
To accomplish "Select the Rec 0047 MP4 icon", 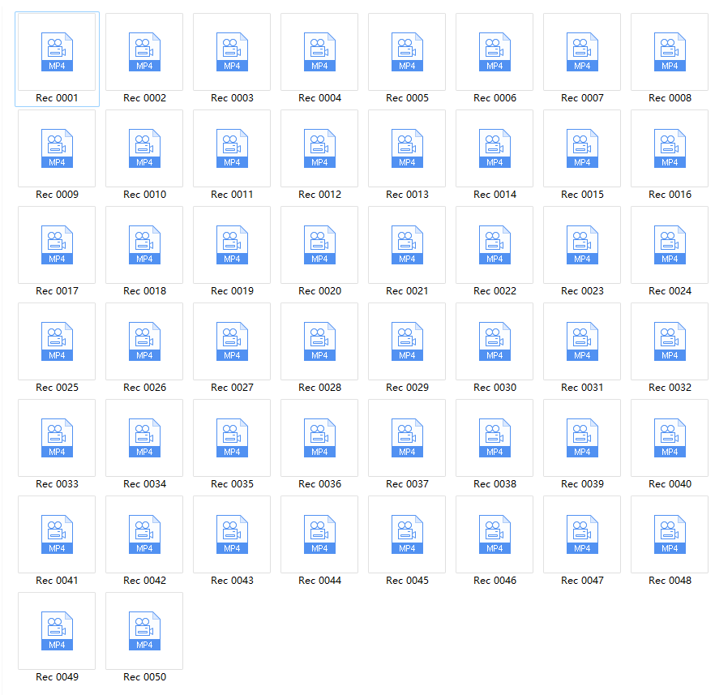I will click(582, 534).
